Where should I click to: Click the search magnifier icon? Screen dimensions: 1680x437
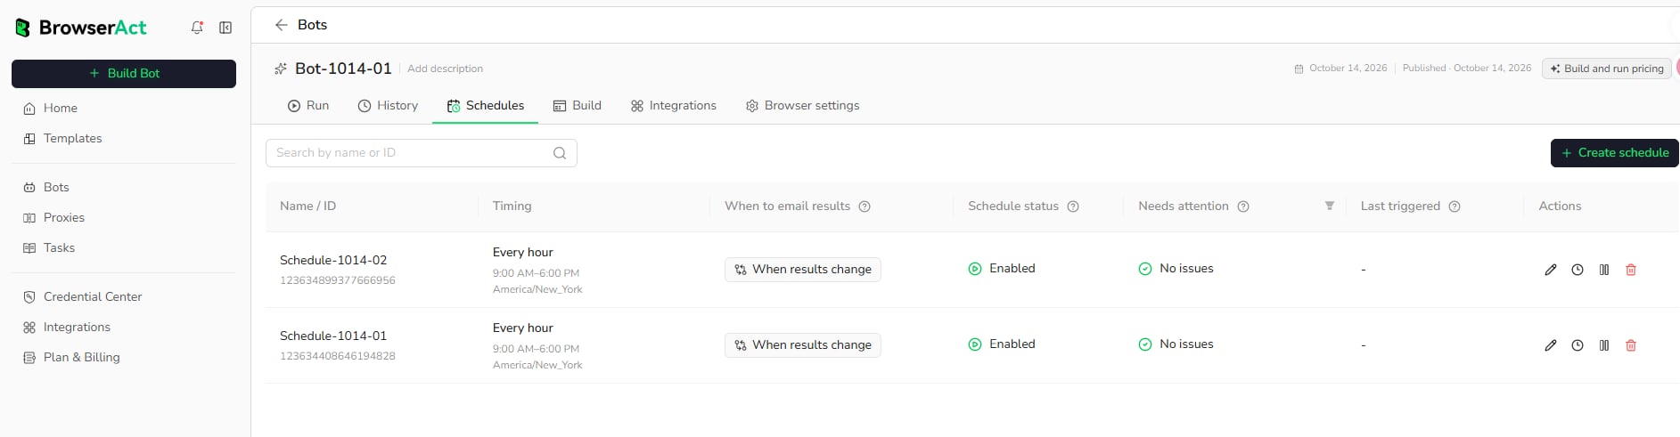560,153
